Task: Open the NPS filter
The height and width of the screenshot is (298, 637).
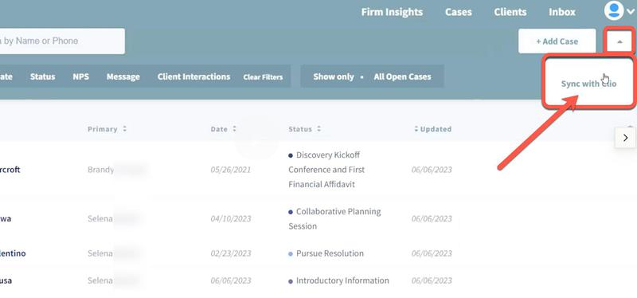Action: (x=81, y=76)
